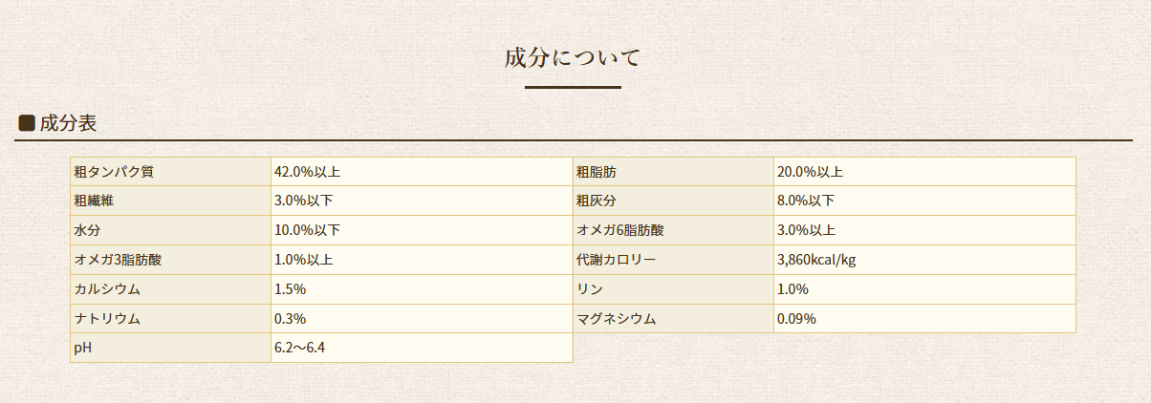Click the 20.0%以上 value cell
The image size is (1151, 403).
[924, 172]
